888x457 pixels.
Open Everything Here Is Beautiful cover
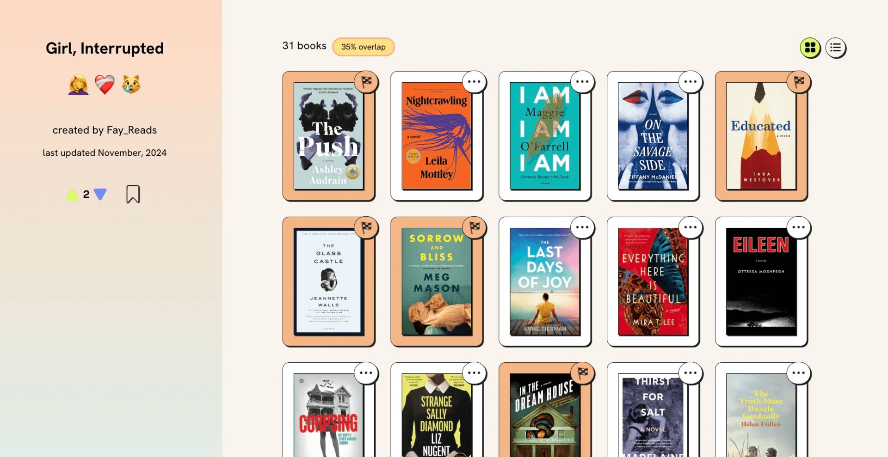653,281
